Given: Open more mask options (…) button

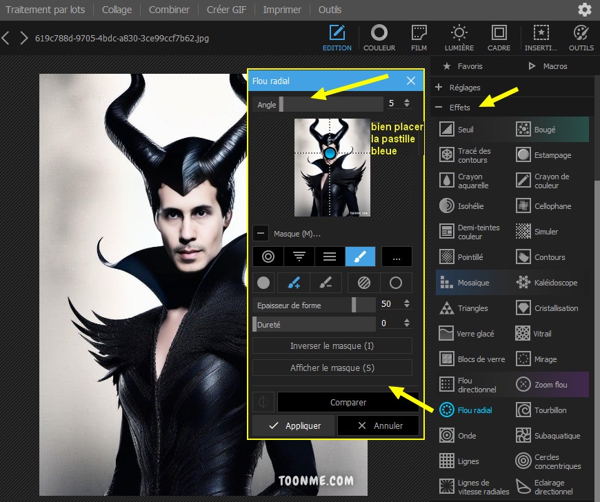Looking at the screenshot, I should point(397,257).
